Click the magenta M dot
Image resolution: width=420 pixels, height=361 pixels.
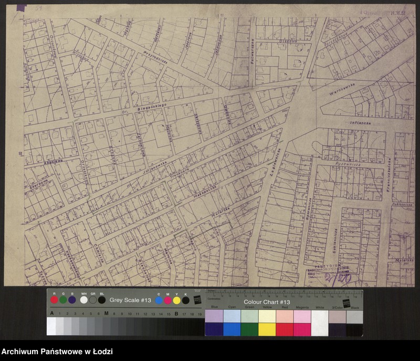[168, 300]
